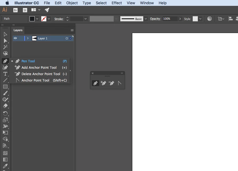Open the arrange documents dropdown

36,10
